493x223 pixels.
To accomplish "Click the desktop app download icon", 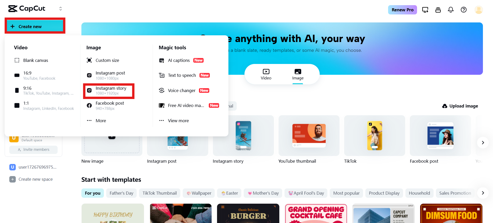I will 425,10.
